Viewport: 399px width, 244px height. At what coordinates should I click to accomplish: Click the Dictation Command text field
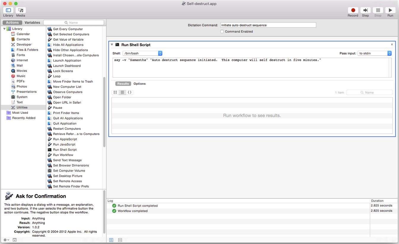(x=267, y=25)
